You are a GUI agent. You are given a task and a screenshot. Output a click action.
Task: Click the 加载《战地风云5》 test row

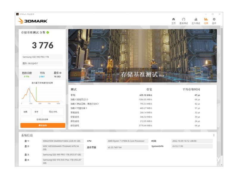coord(135,99)
